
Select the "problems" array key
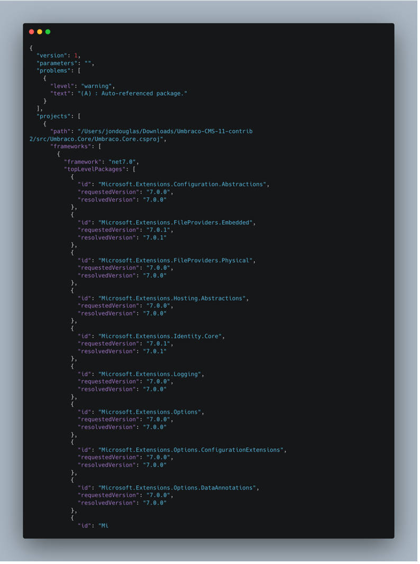tap(53, 70)
